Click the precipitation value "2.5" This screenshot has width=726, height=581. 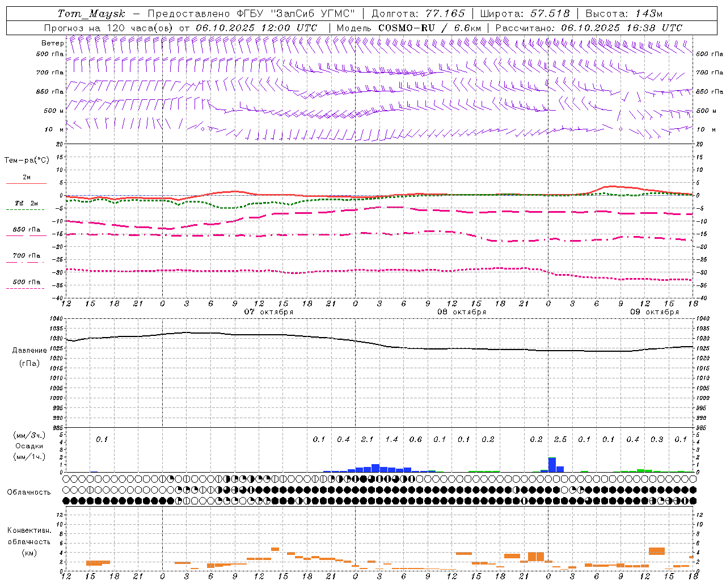click(560, 439)
